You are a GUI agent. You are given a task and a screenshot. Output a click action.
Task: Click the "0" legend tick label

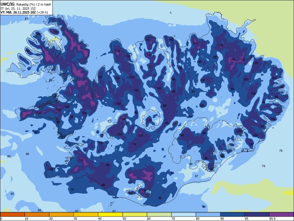click(x=1, y=219)
